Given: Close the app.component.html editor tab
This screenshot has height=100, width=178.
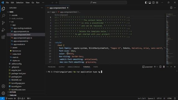Looking at the screenshot, I should tap(68, 8).
